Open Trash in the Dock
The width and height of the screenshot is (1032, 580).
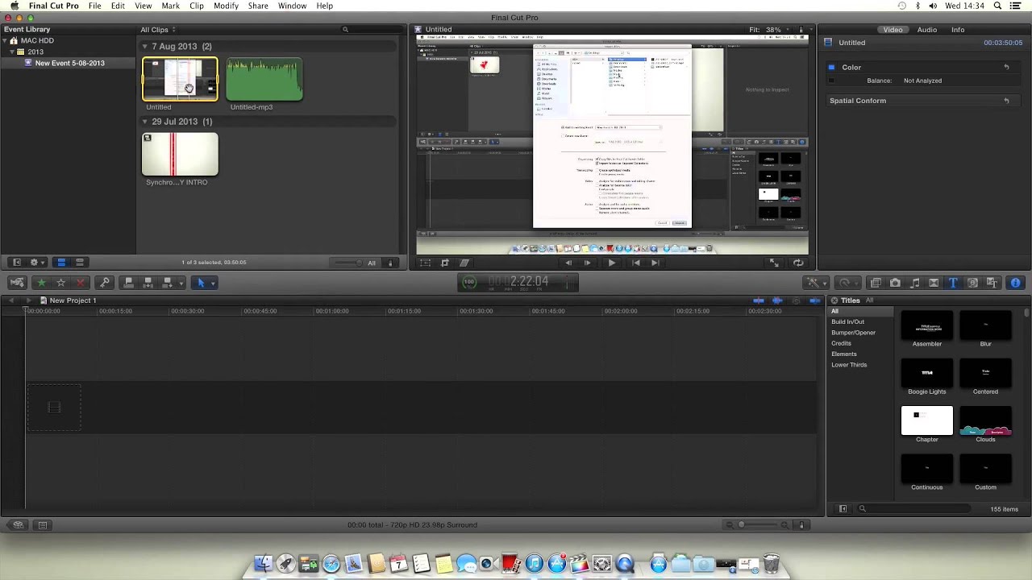point(772,563)
